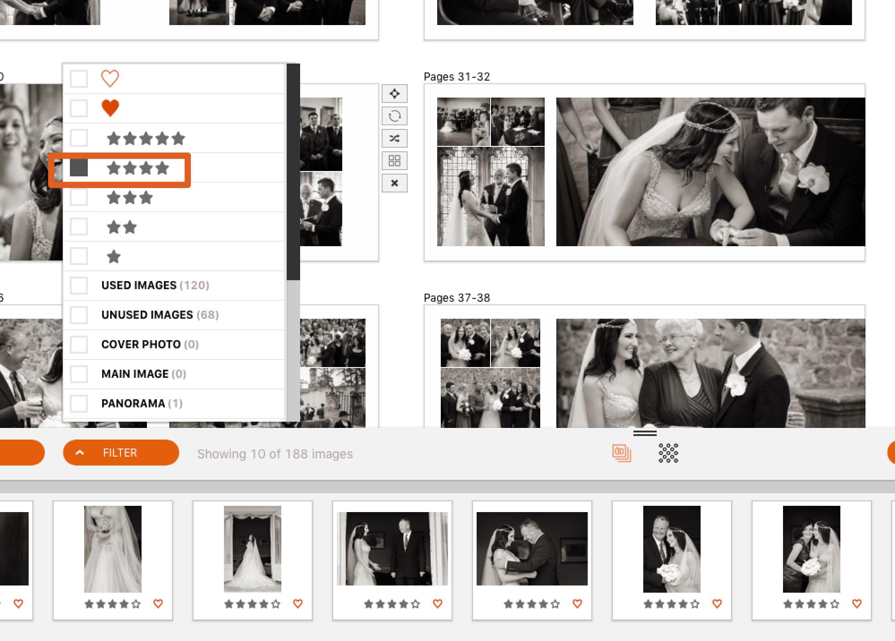Click the large couple photo on pages 31-32

click(x=710, y=172)
